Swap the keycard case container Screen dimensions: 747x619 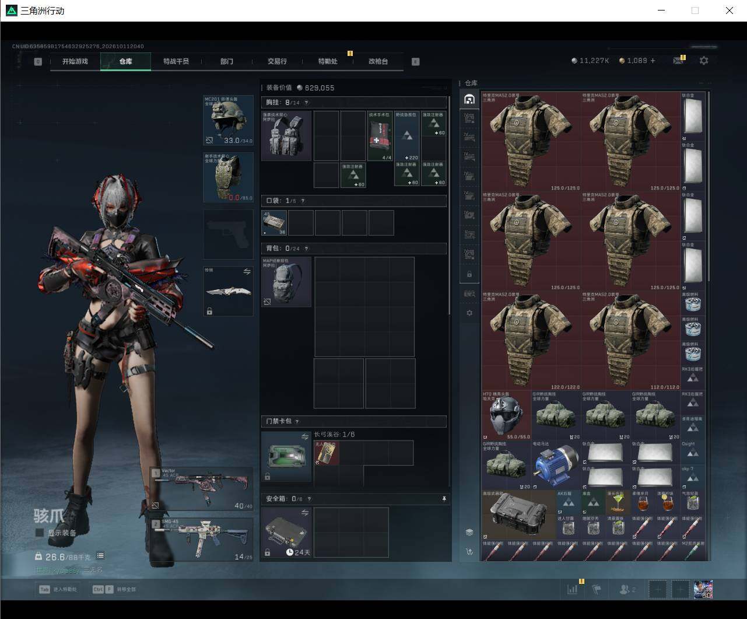coord(304,437)
